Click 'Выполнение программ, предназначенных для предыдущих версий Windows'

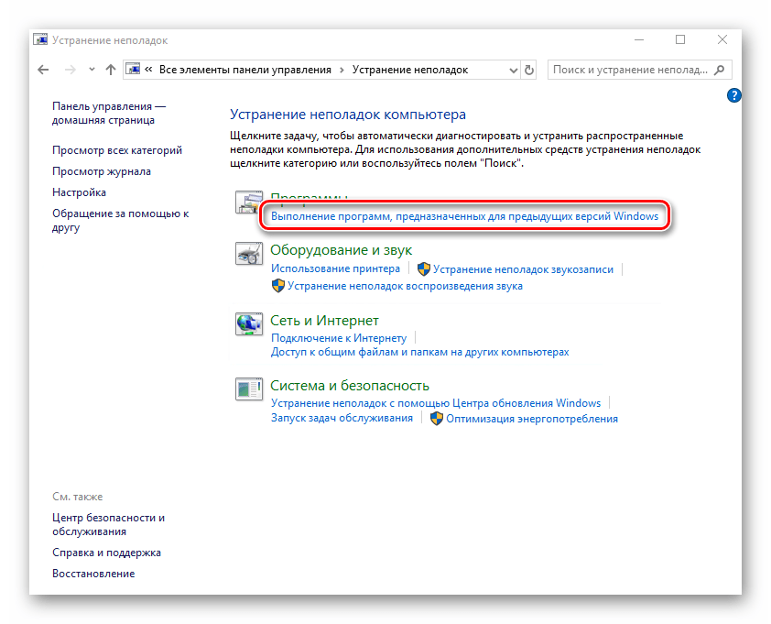tap(464, 216)
